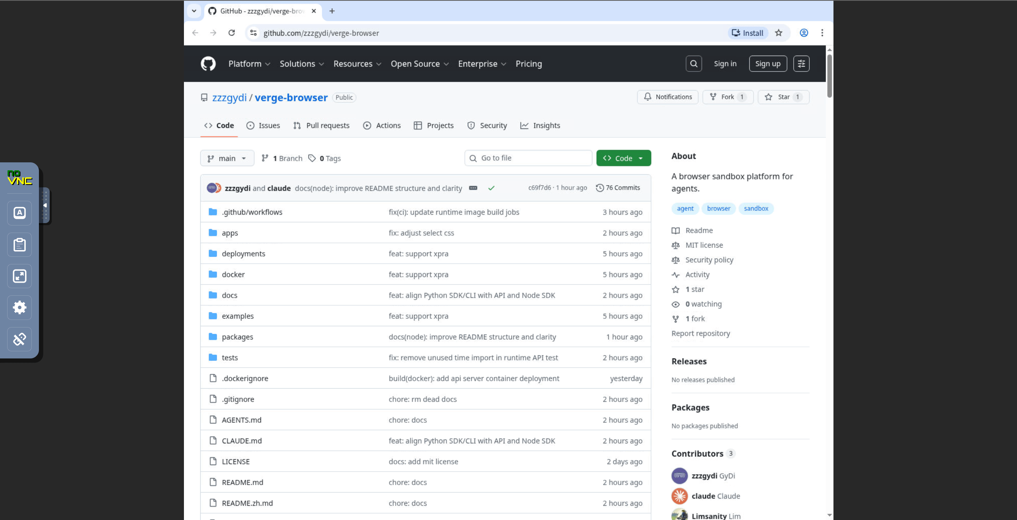This screenshot has width=1017, height=520.
Task: Click the sandbox topic tag
Action: 756,208
